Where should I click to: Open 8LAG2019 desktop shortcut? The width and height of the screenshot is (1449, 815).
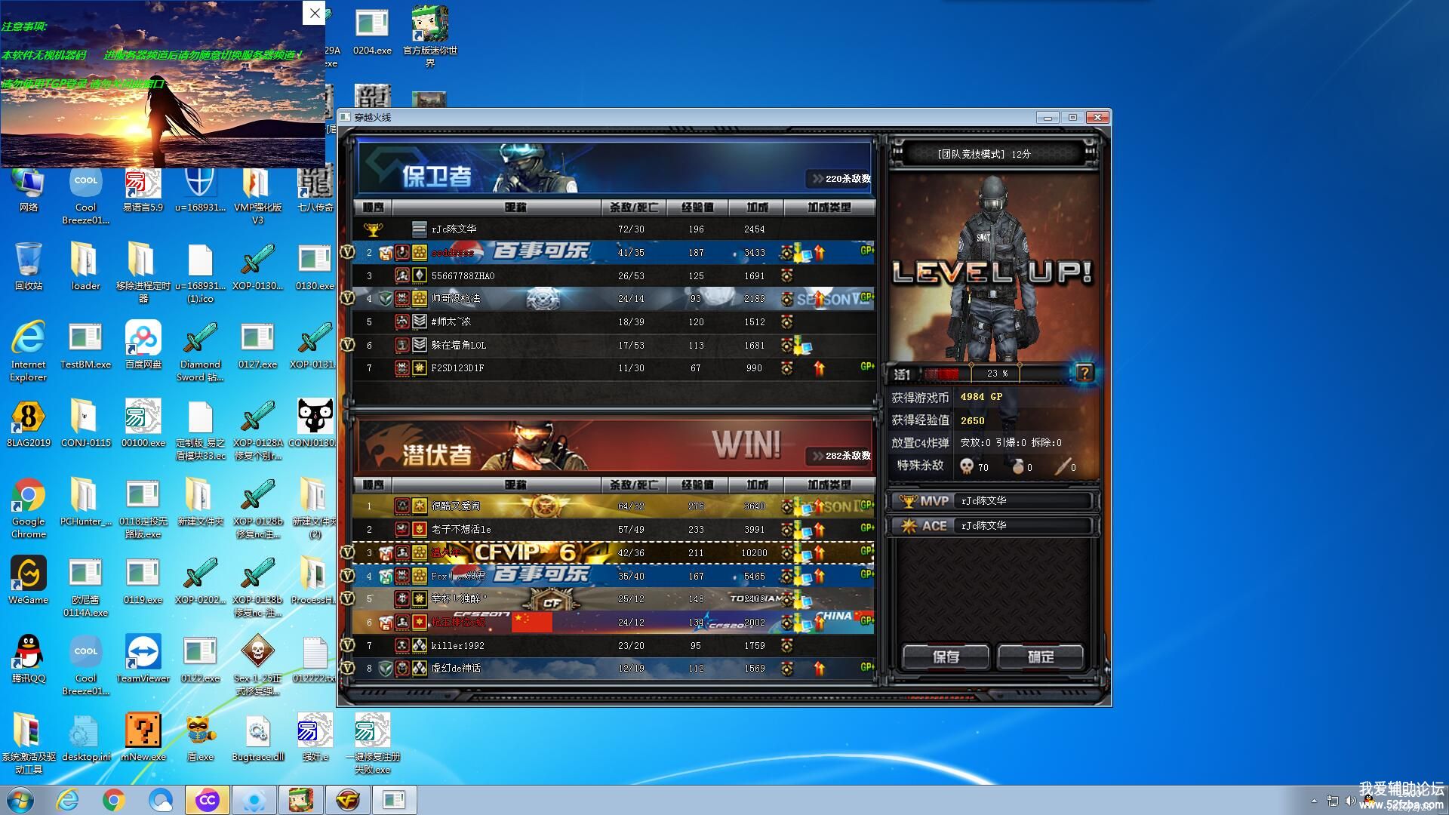[29, 423]
